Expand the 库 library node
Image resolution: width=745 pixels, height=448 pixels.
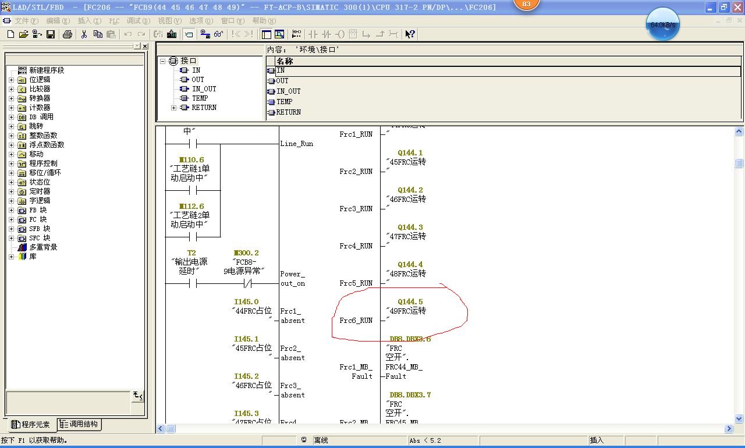11,257
